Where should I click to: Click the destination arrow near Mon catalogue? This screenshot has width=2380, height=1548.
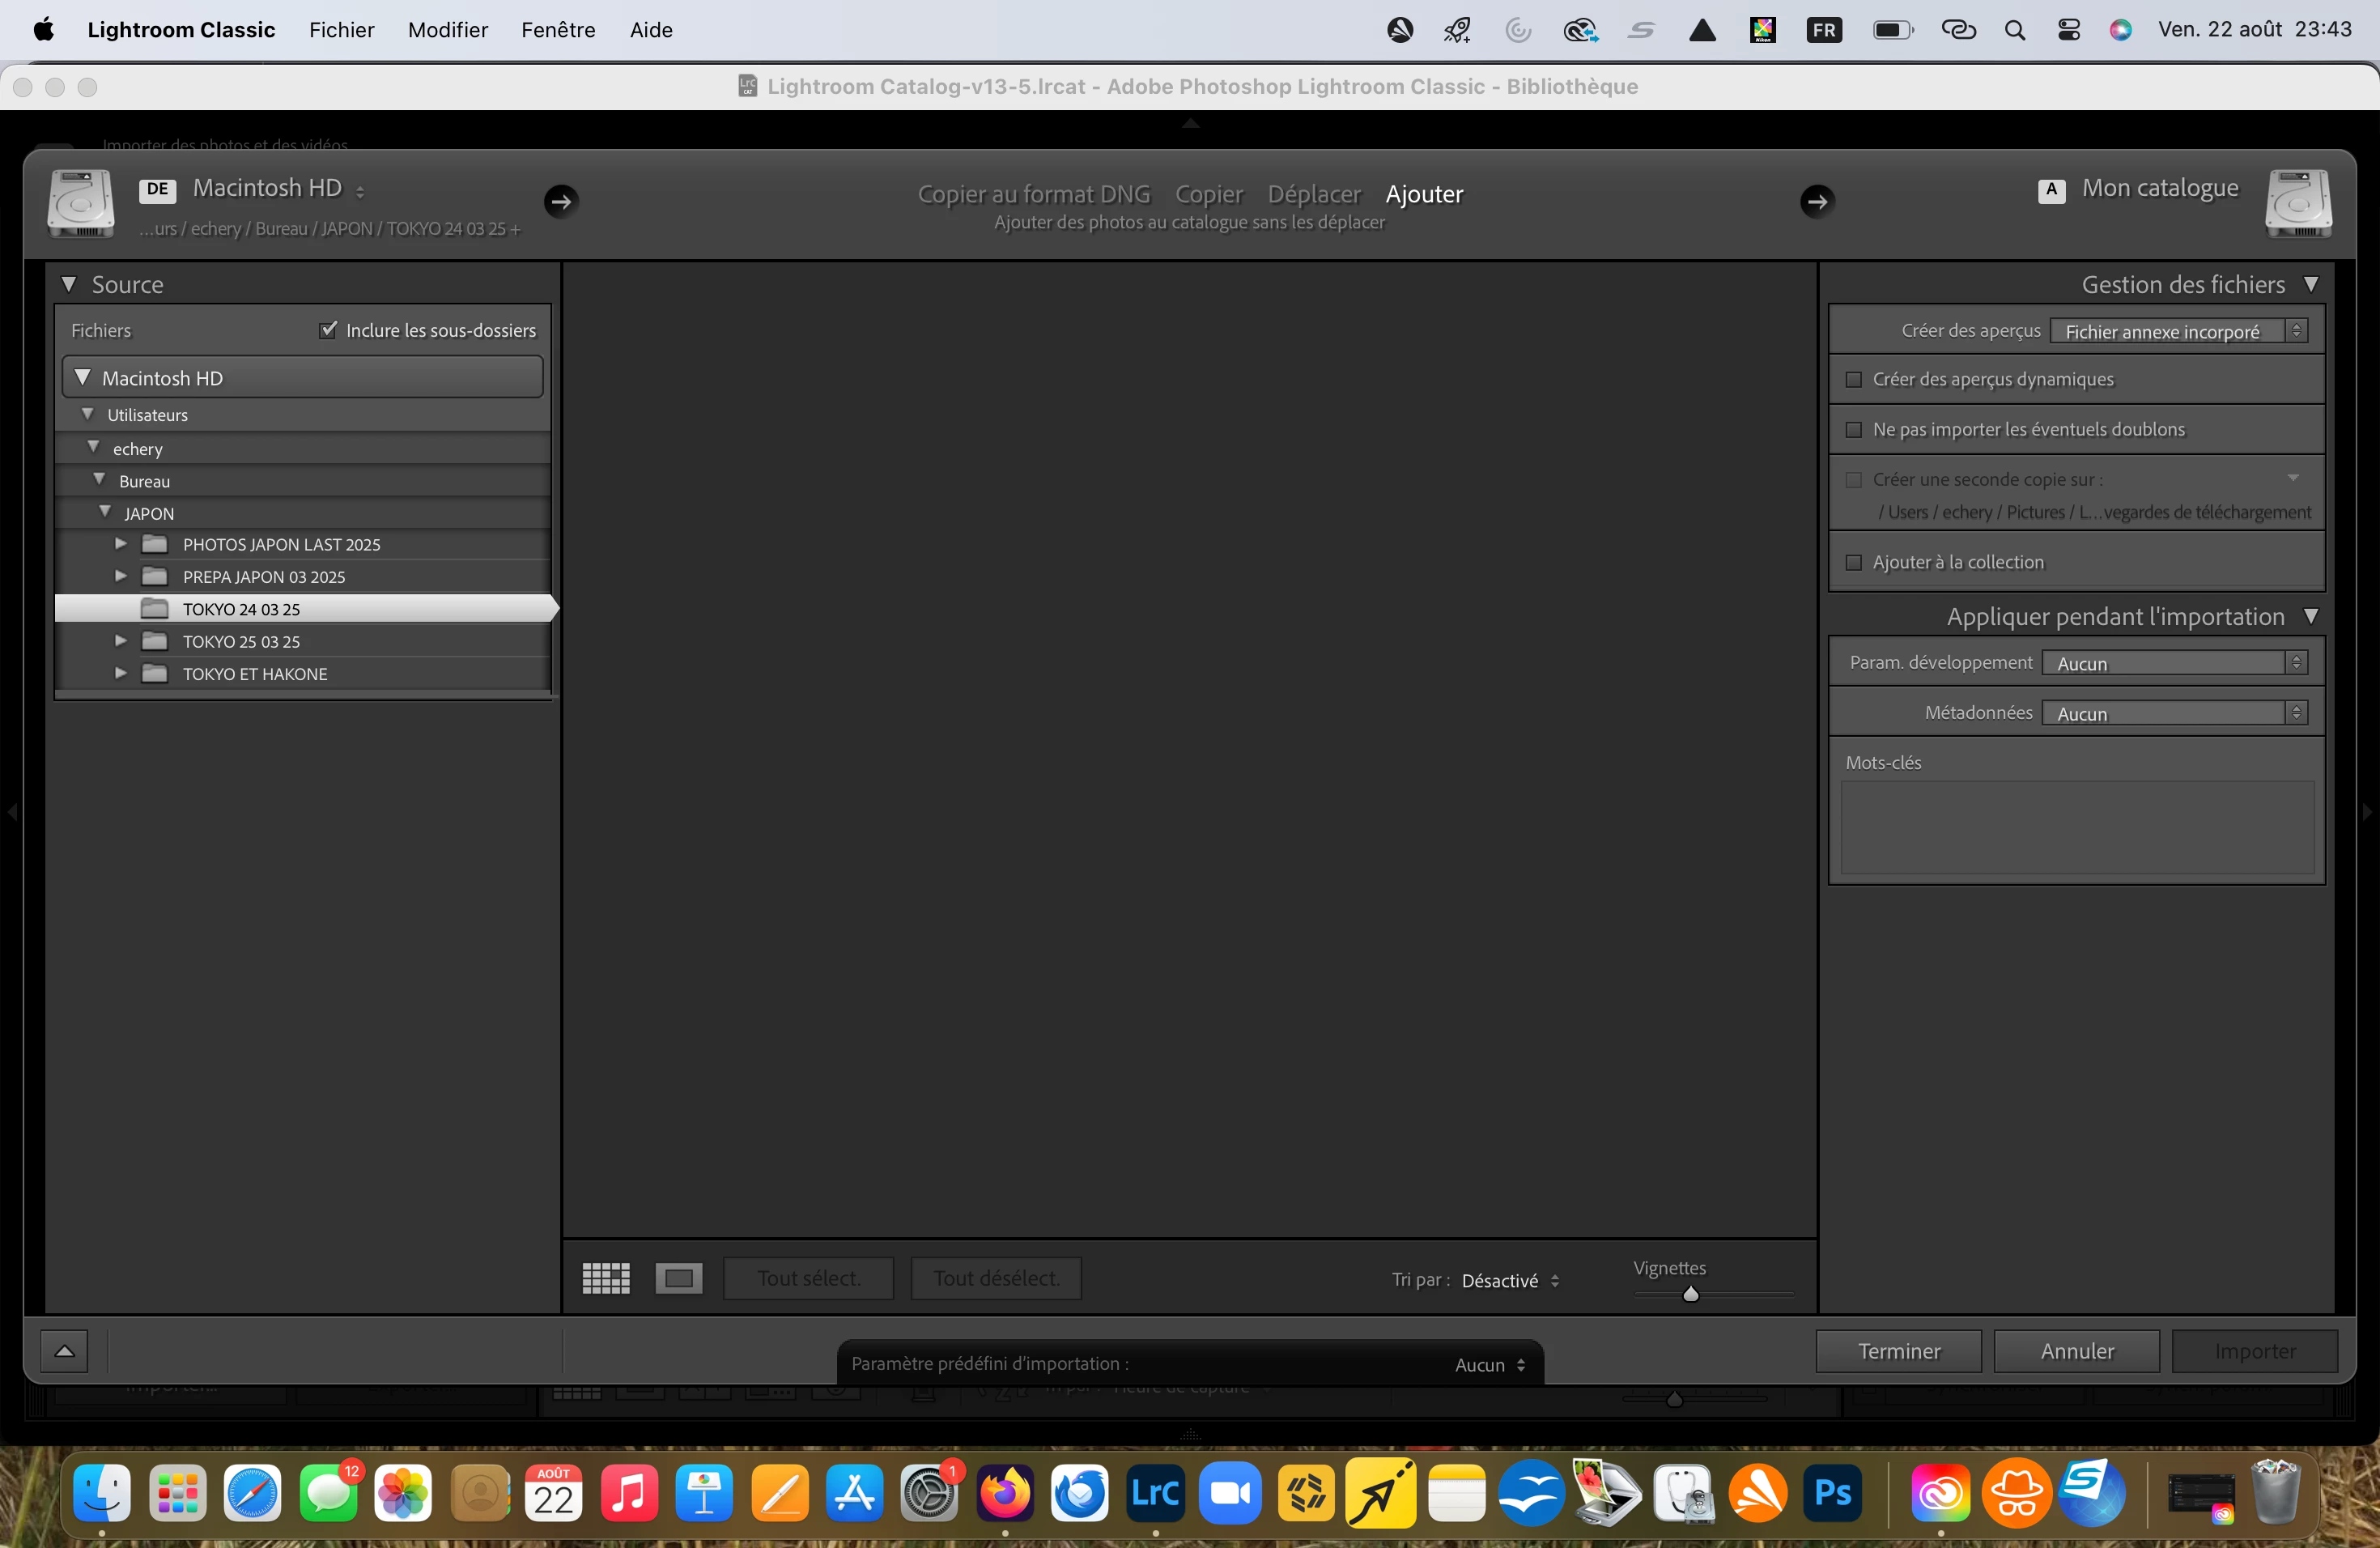point(1817,201)
